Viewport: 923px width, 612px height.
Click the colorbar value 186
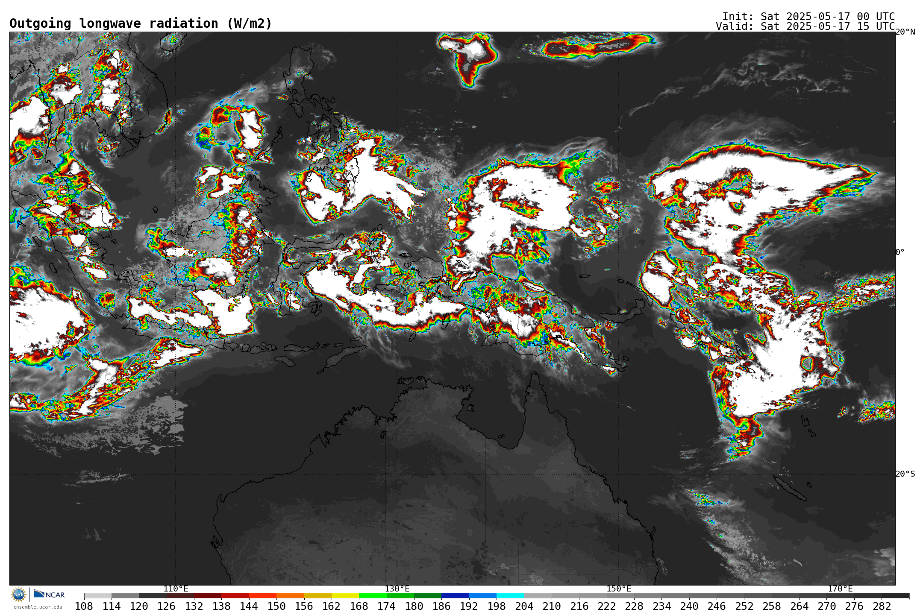pyautogui.click(x=441, y=606)
